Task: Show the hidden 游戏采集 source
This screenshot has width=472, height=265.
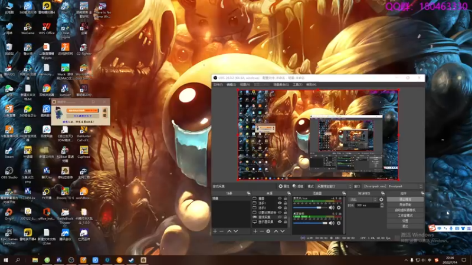Action: tap(280, 217)
